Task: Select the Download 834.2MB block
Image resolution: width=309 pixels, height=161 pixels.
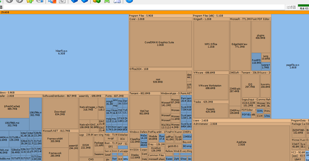Action: [x=60, y=113]
